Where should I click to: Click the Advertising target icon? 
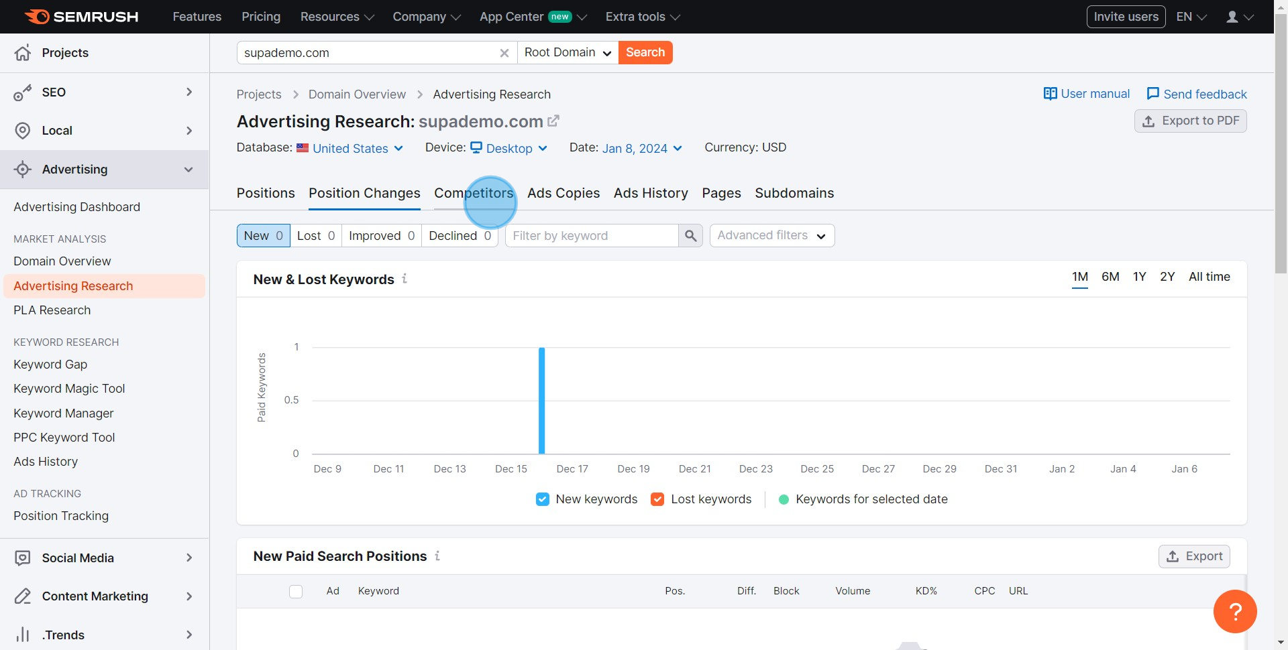point(23,170)
